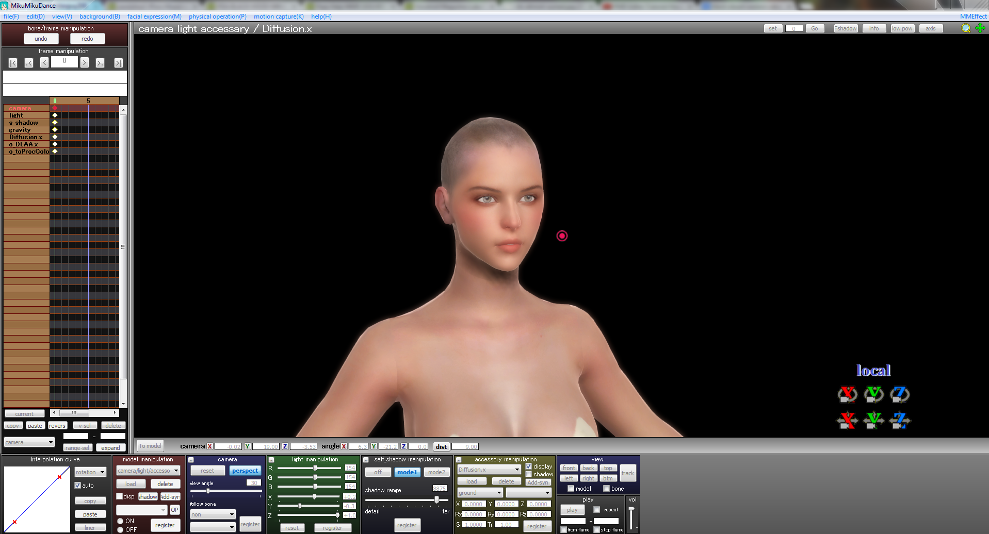Open the edit(D) menu
The width and height of the screenshot is (989, 534).
pos(36,16)
